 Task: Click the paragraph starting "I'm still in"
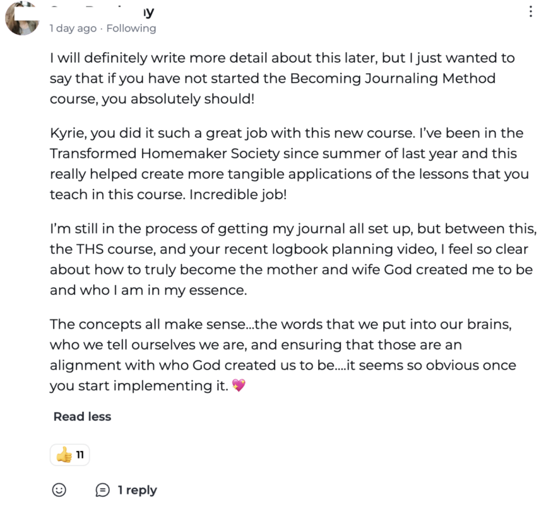[293, 260]
